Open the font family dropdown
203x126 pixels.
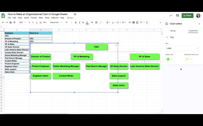pos(56,22)
